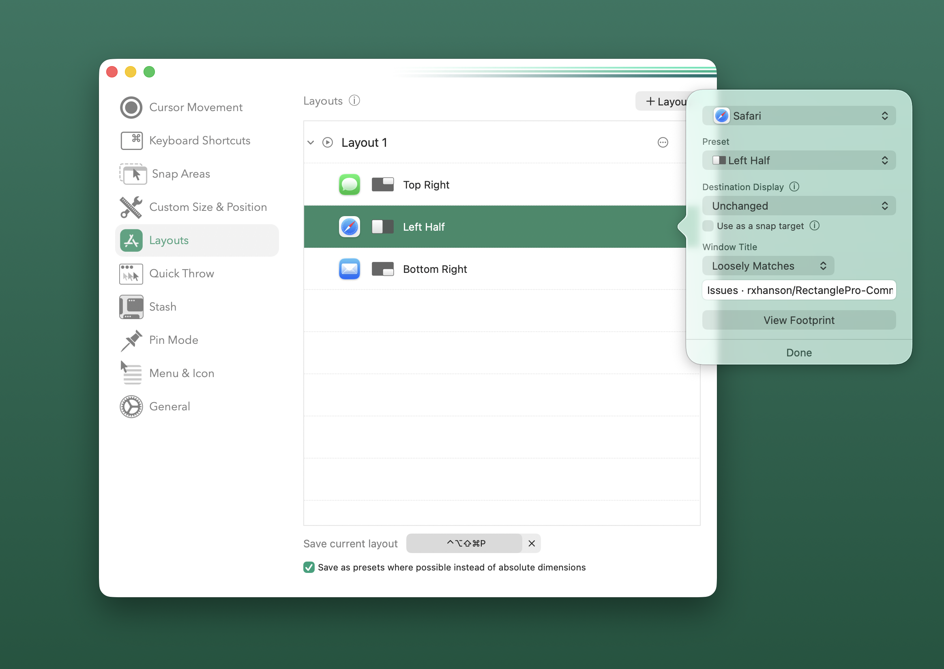Open the Safari app dropdown
The height and width of the screenshot is (669, 944).
pos(799,116)
